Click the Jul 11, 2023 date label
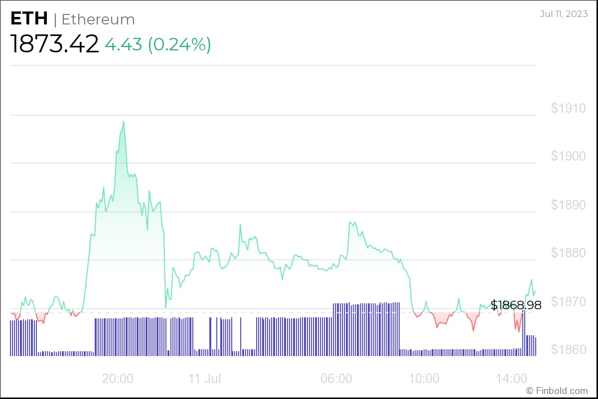598x399 pixels. (x=564, y=13)
